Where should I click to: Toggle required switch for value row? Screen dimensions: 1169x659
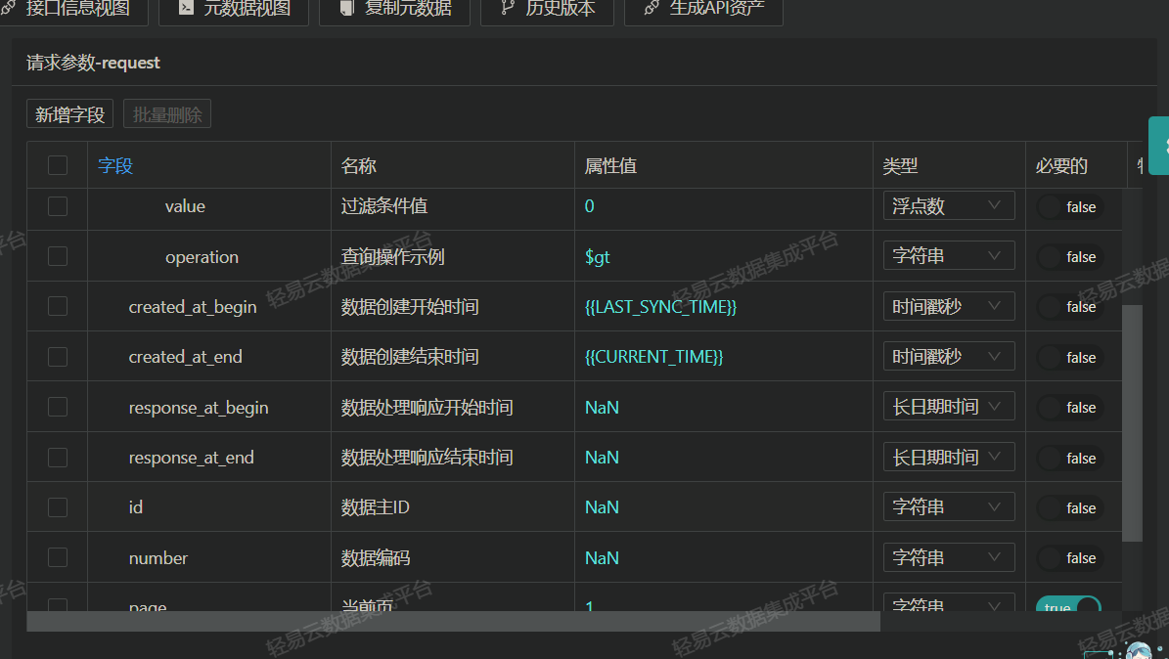point(1070,206)
